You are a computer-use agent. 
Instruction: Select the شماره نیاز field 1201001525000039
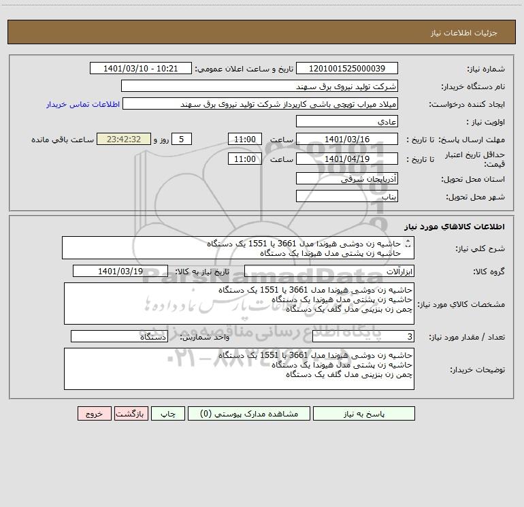(x=347, y=68)
